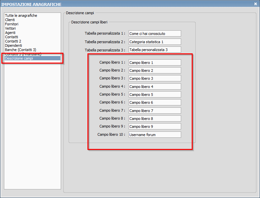Click the 'Tabella personalizzata 3 :' label
Image resolution: width=260 pixels, height=198 pixels.
tap(105, 50)
